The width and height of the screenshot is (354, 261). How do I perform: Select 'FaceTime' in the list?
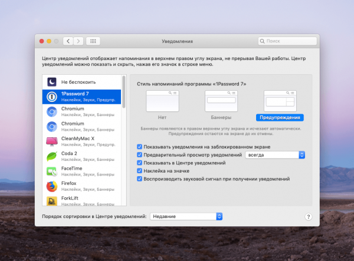81,171
